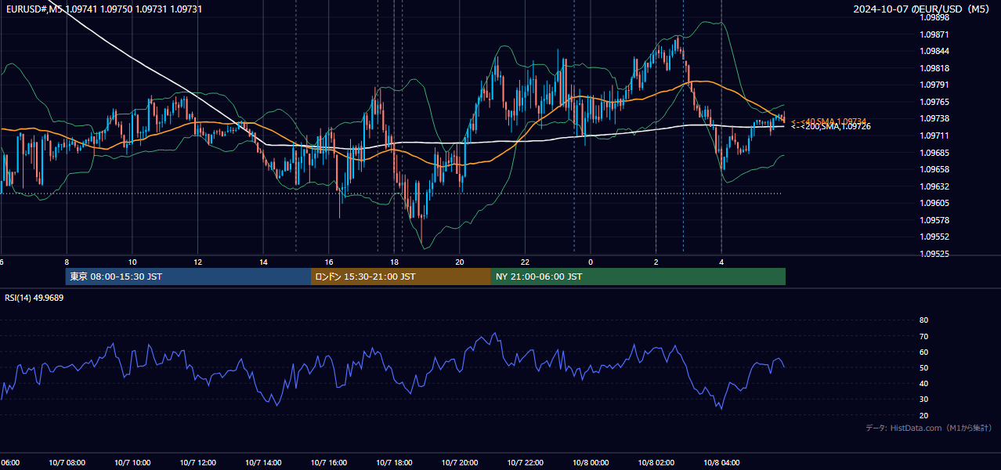Viewport: 1001px width, 470px height.
Task: Click bottom time label 10/7 12:00
Action: tap(197, 463)
